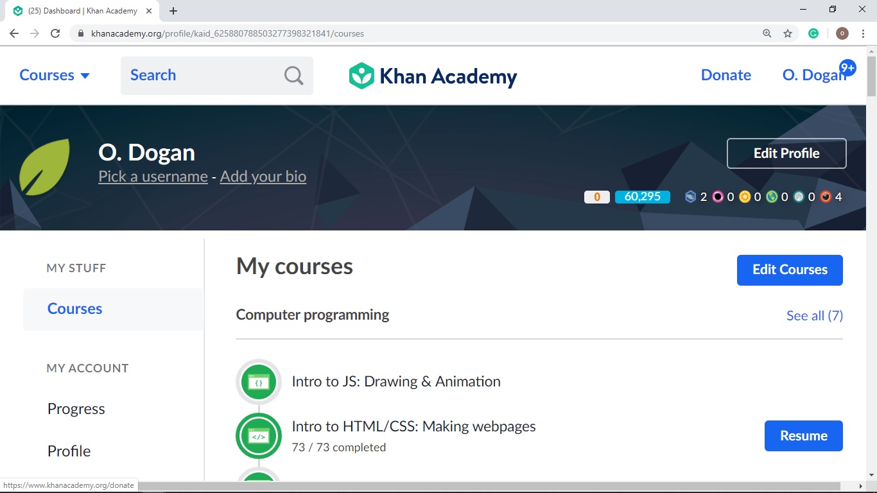Click the Challenge Patch badge icon showing 4

(826, 197)
